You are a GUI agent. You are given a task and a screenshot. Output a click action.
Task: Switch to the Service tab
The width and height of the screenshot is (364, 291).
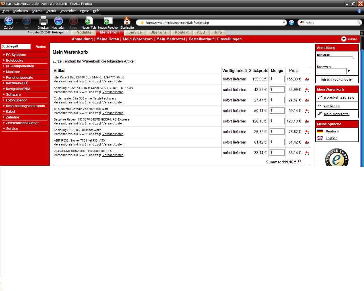click(x=135, y=32)
